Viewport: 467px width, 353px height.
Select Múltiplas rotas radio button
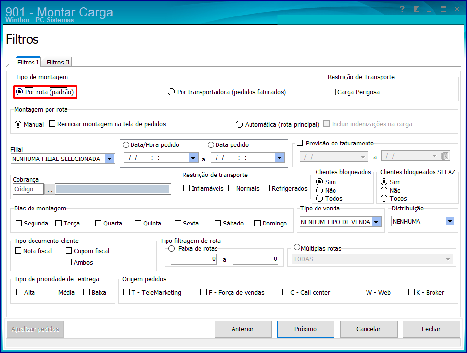coord(297,247)
